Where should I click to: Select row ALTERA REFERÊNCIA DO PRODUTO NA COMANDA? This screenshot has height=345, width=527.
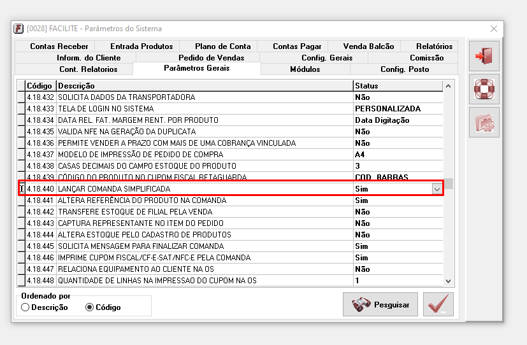pyautogui.click(x=230, y=201)
